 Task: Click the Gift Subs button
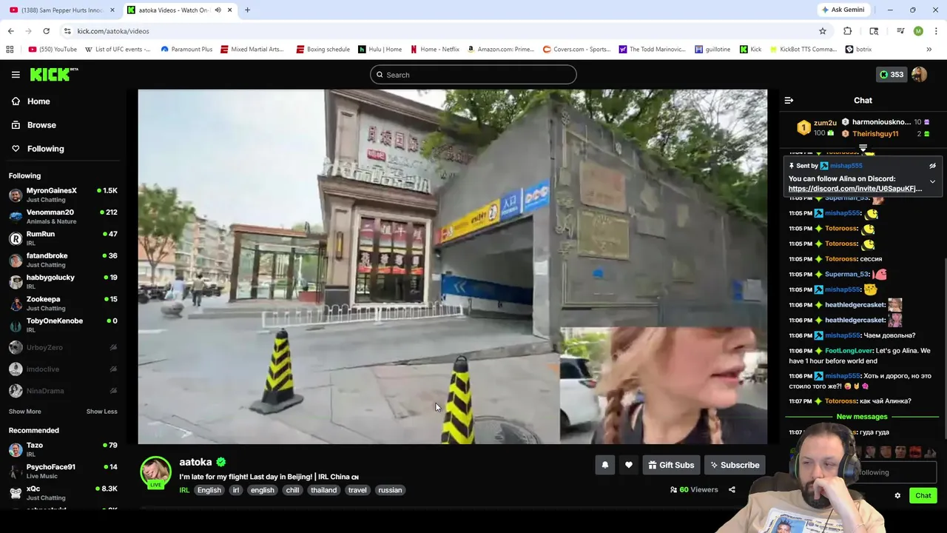[x=671, y=465]
